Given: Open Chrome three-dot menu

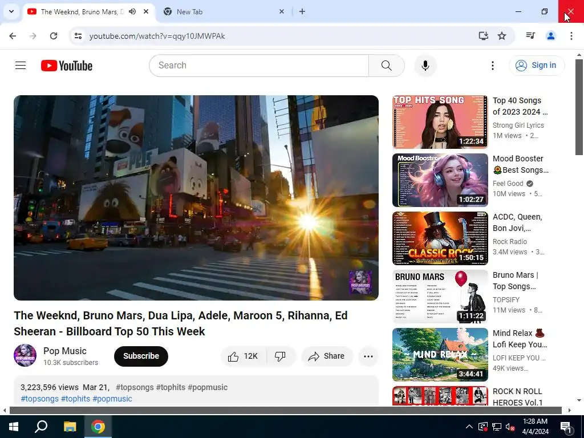Looking at the screenshot, I should click(x=571, y=36).
